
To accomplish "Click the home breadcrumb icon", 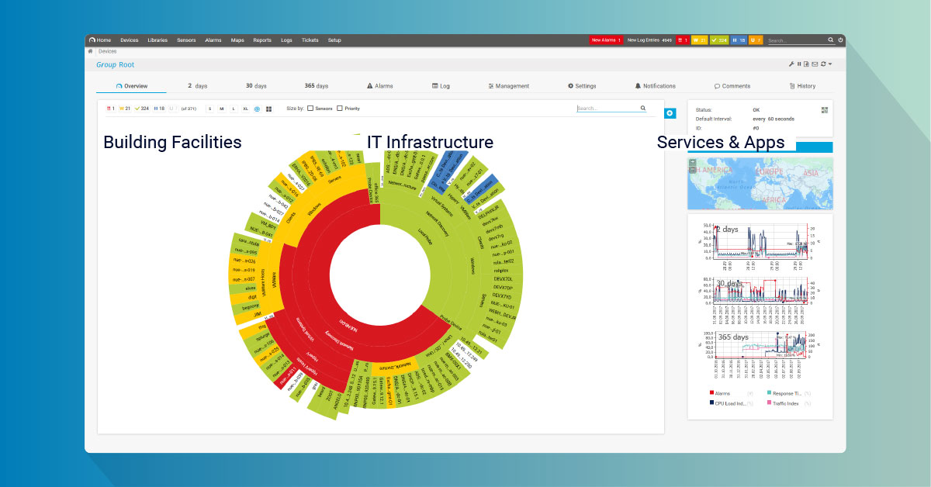I will [x=91, y=51].
